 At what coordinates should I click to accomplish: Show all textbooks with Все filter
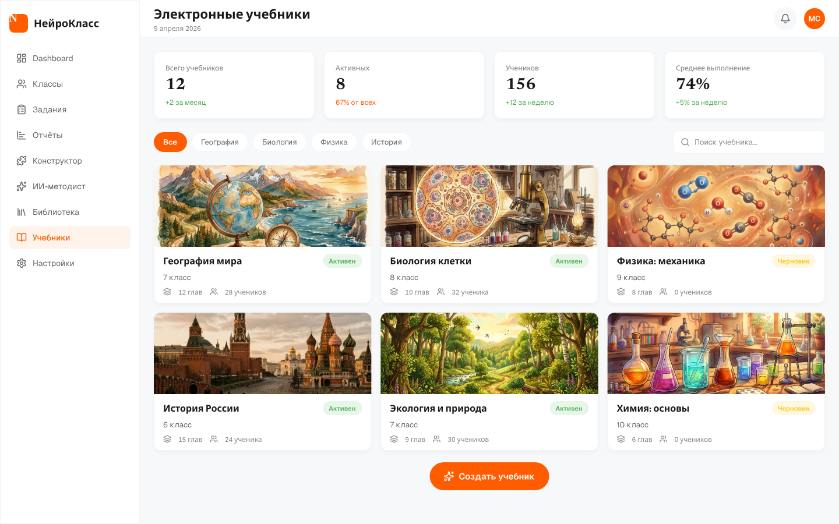170,142
